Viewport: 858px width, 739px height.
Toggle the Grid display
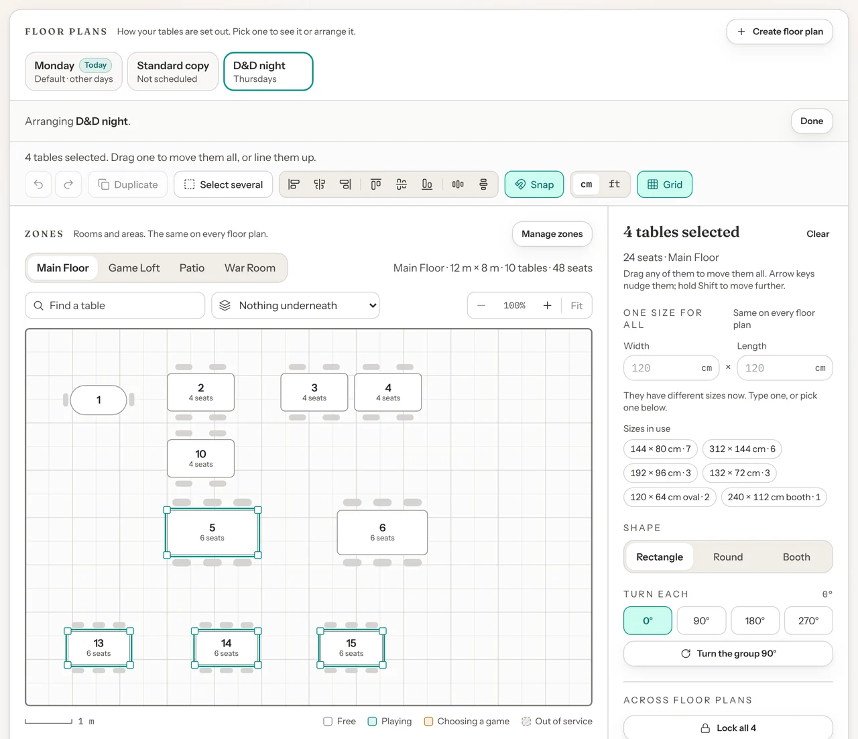tap(665, 184)
